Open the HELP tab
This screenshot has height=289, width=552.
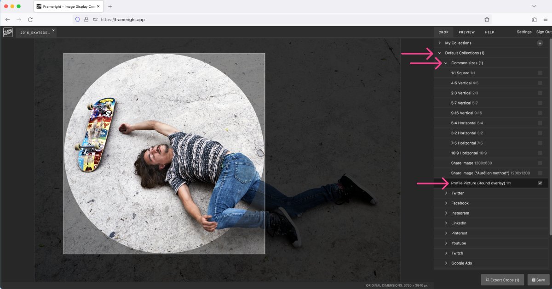(x=489, y=32)
